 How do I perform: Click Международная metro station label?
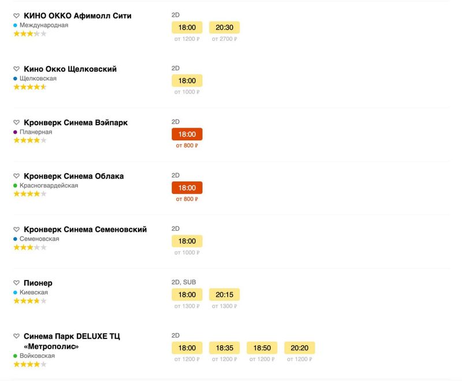(44, 25)
